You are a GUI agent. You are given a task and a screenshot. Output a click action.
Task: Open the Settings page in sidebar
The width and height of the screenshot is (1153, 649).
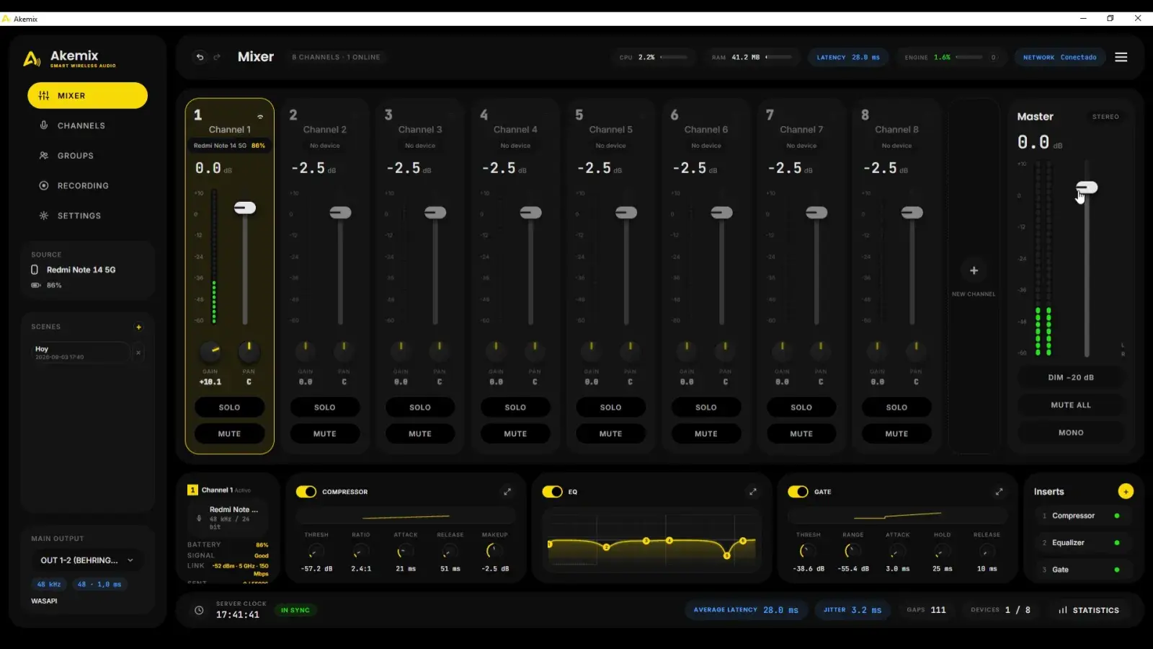(87, 216)
